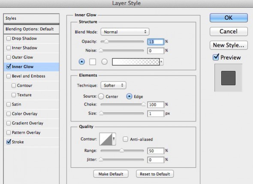Select the Drop Shadow style row
This screenshot has height=184, width=253.
pyautogui.click(x=31, y=39)
